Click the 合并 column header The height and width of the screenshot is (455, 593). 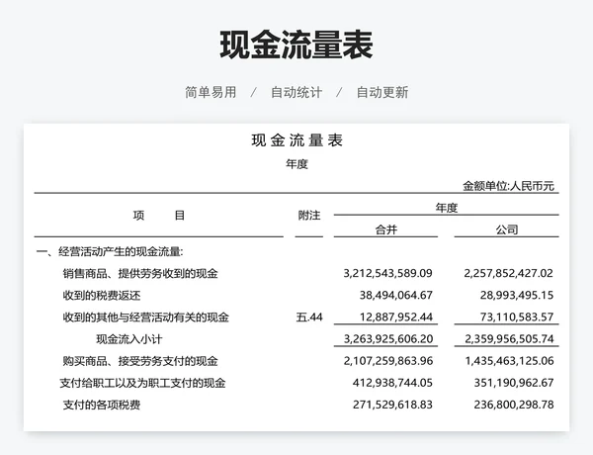386,229
